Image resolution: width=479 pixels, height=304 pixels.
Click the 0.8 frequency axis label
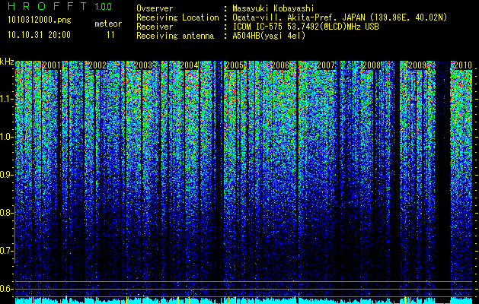tap(7, 213)
